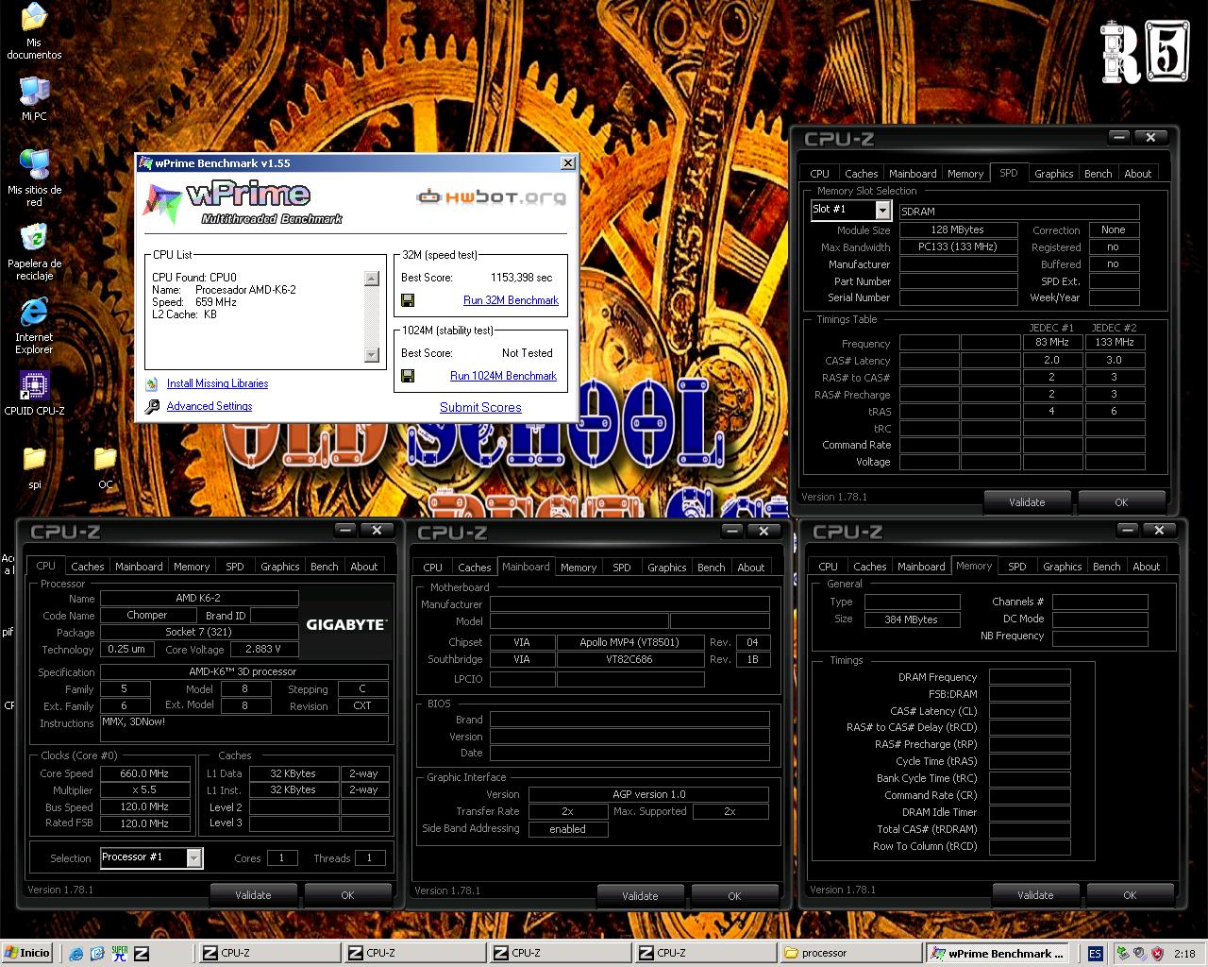Image resolution: width=1208 pixels, height=967 pixels.
Task: Click save icon beside Run 32M Benchmark
Action: point(408,300)
